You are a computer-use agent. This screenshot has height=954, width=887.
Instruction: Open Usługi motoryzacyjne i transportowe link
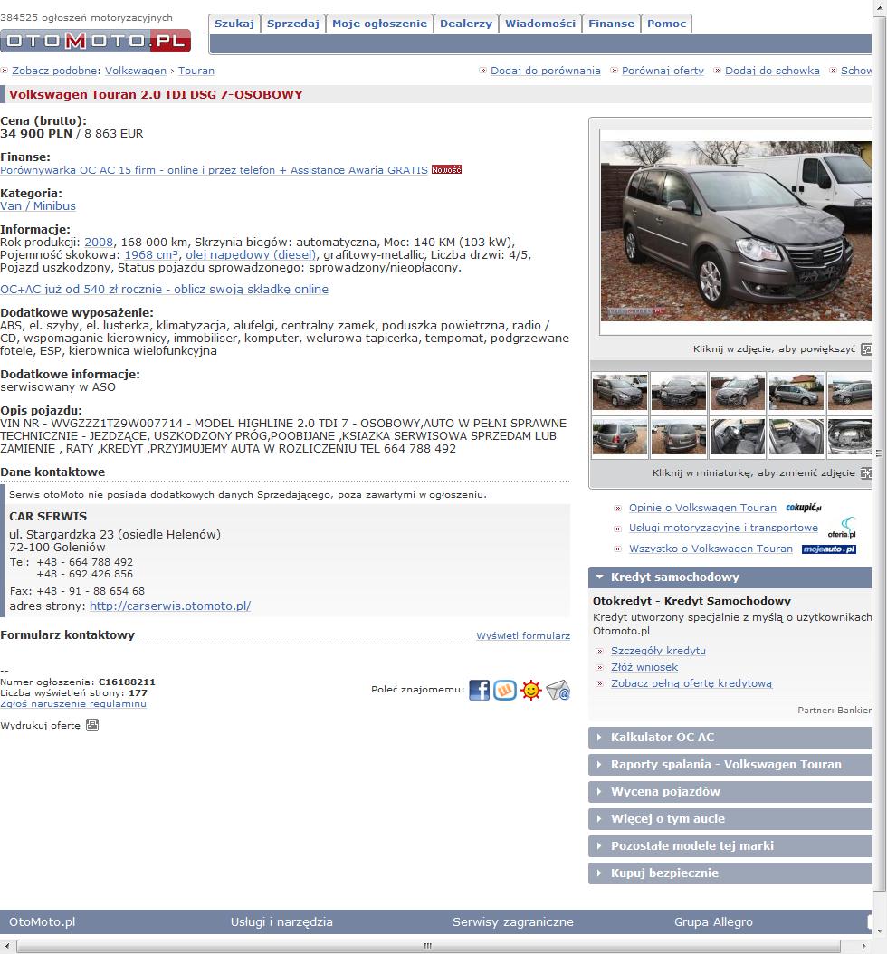click(723, 528)
